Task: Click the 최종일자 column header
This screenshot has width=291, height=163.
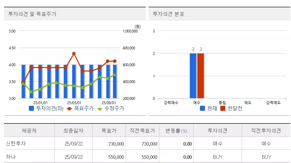Action: click(x=74, y=131)
